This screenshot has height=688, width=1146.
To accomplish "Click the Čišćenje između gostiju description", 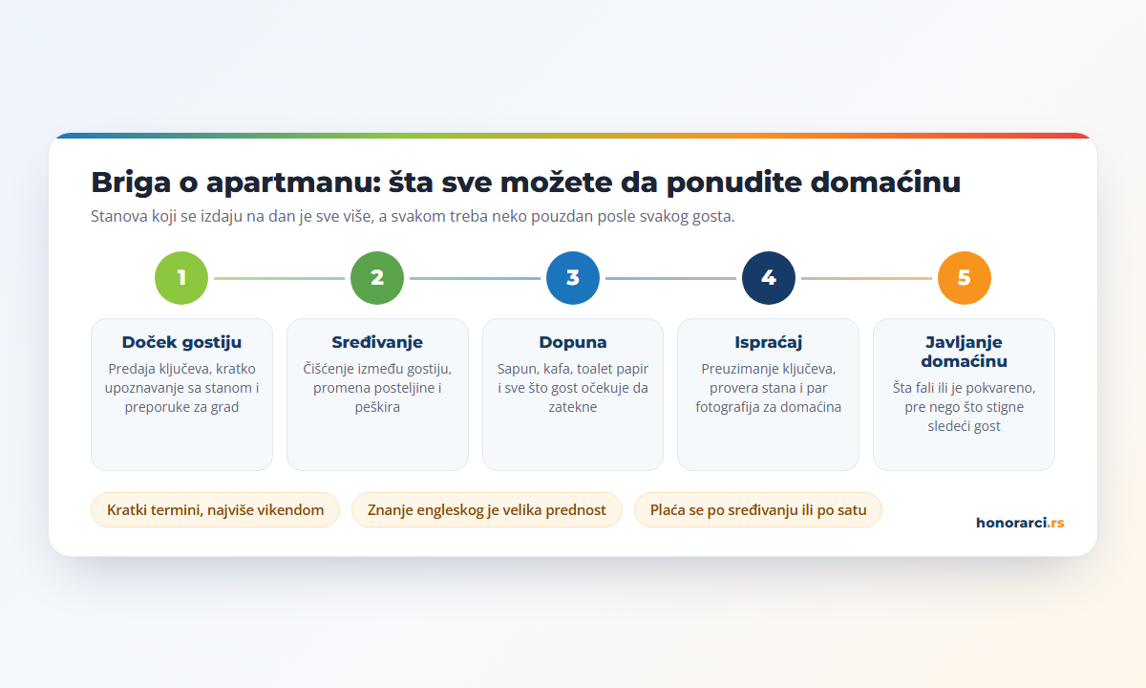I will (377, 388).
